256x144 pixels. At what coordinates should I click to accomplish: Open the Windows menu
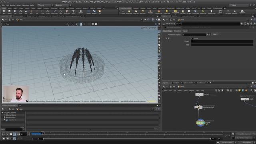pyautogui.click(x=26, y=5)
